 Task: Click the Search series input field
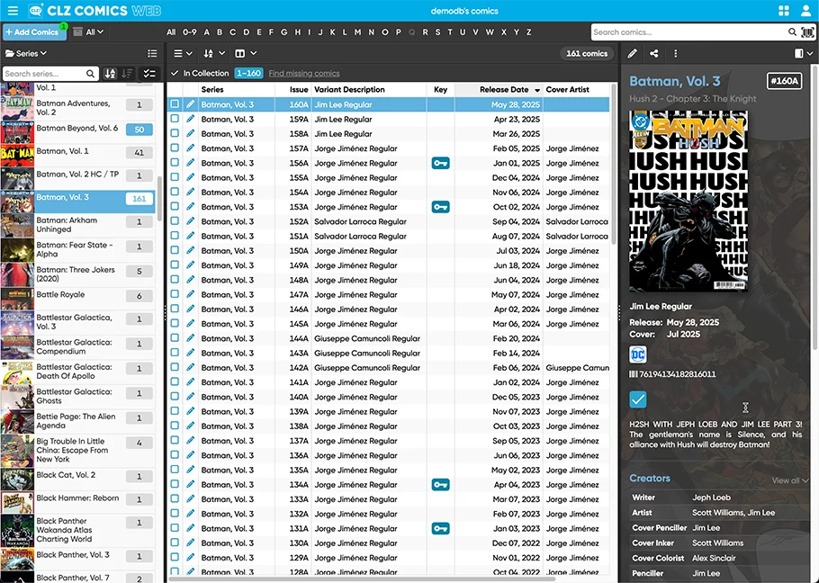pos(44,74)
